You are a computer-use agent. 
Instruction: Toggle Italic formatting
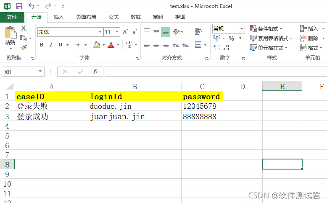point(51,45)
